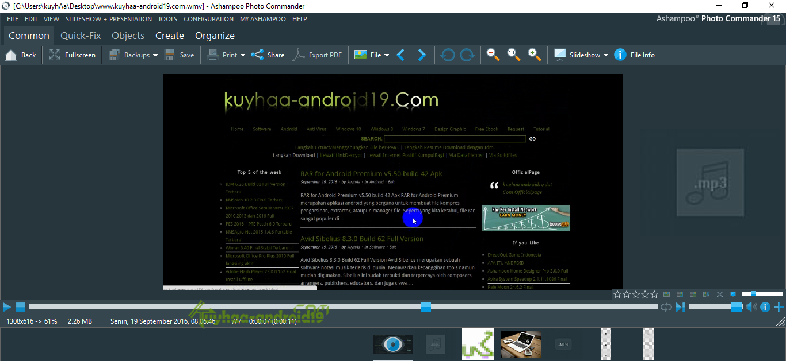Rate the file three stars

(636, 294)
